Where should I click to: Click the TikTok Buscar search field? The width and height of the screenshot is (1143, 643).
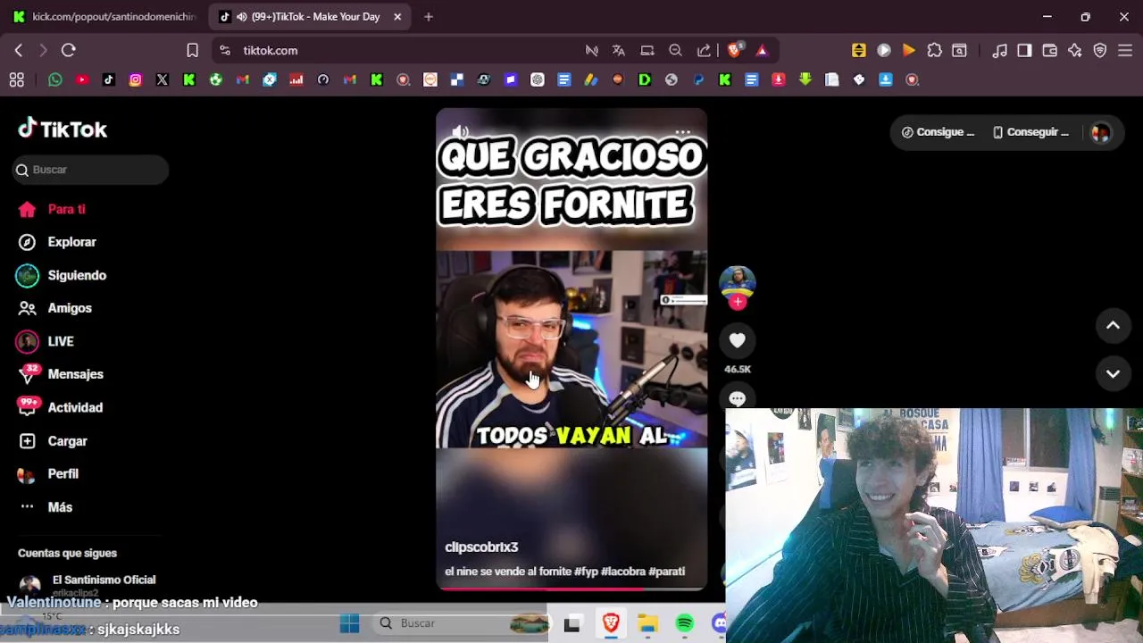tap(90, 170)
